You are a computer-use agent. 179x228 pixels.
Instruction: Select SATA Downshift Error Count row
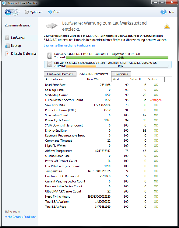point(108,126)
